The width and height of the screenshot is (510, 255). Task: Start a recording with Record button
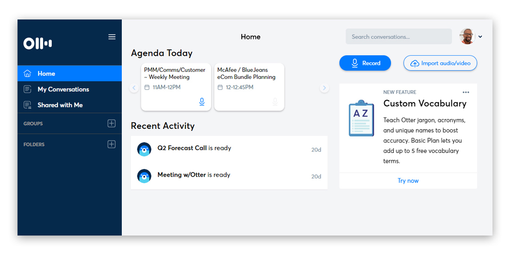[365, 63]
